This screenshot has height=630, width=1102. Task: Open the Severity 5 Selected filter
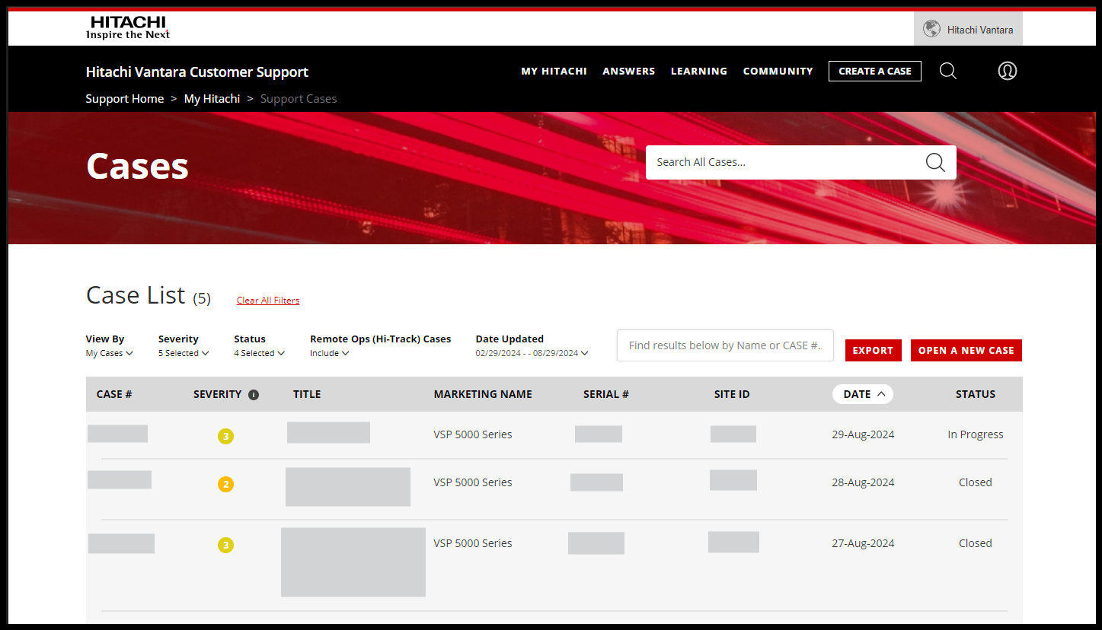point(184,353)
